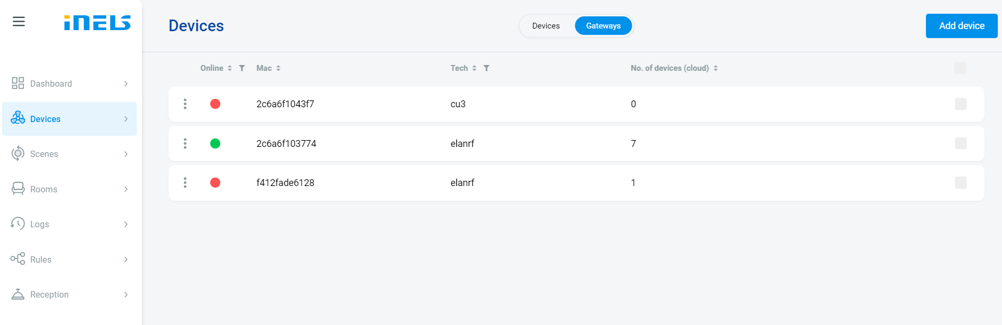
Task: Open the hamburger menu icon
Action: pos(18,22)
